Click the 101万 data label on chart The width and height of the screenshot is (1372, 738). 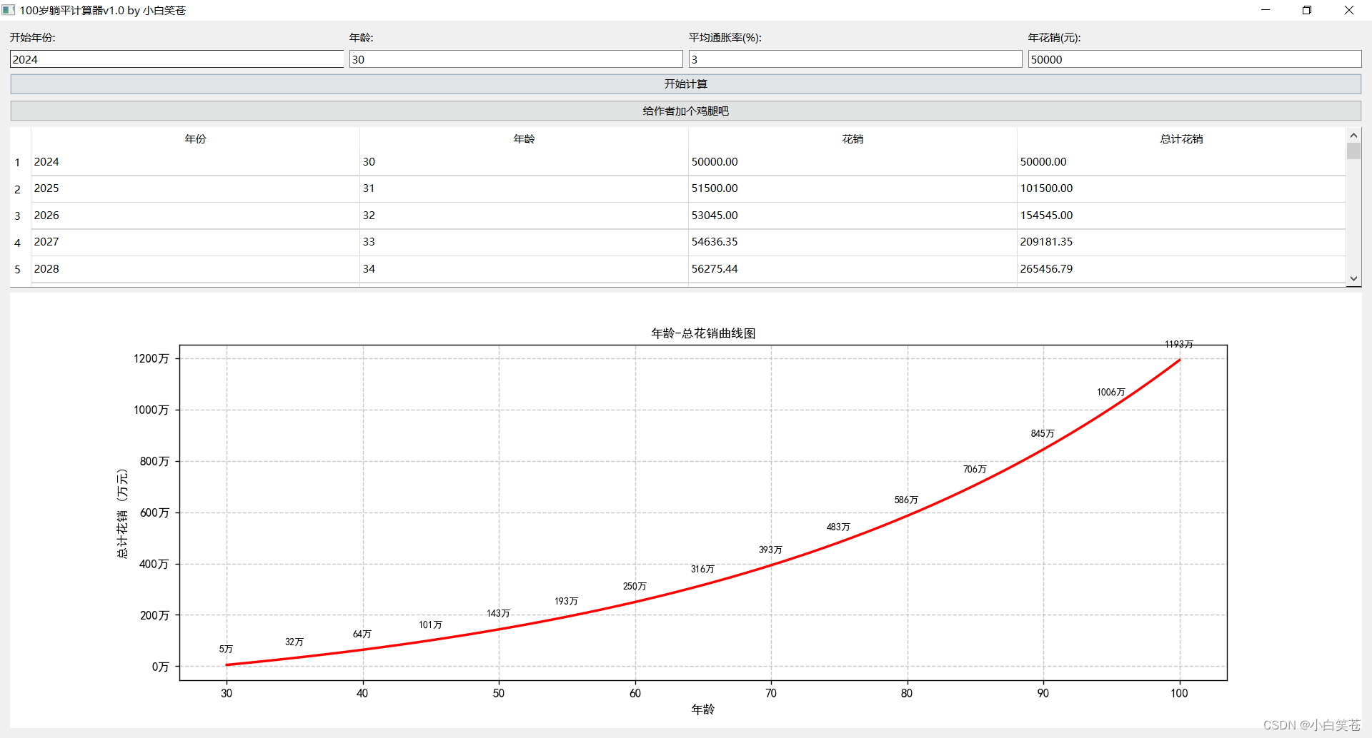point(430,625)
